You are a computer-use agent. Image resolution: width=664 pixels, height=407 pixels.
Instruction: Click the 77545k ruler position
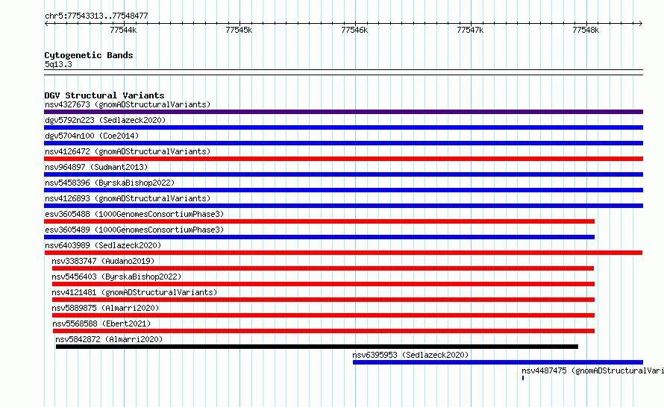[x=239, y=30]
